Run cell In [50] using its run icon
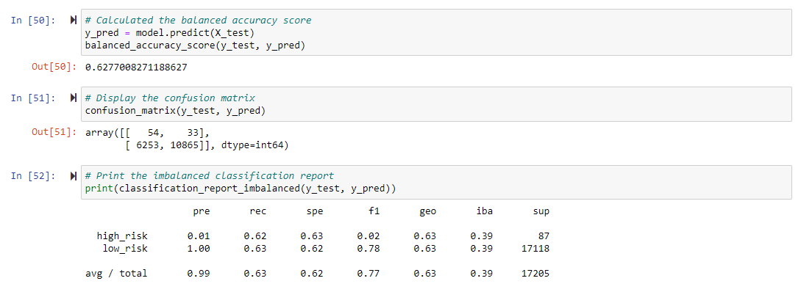Viewport: 801px width, 303px height. click(x=73, y=21)
